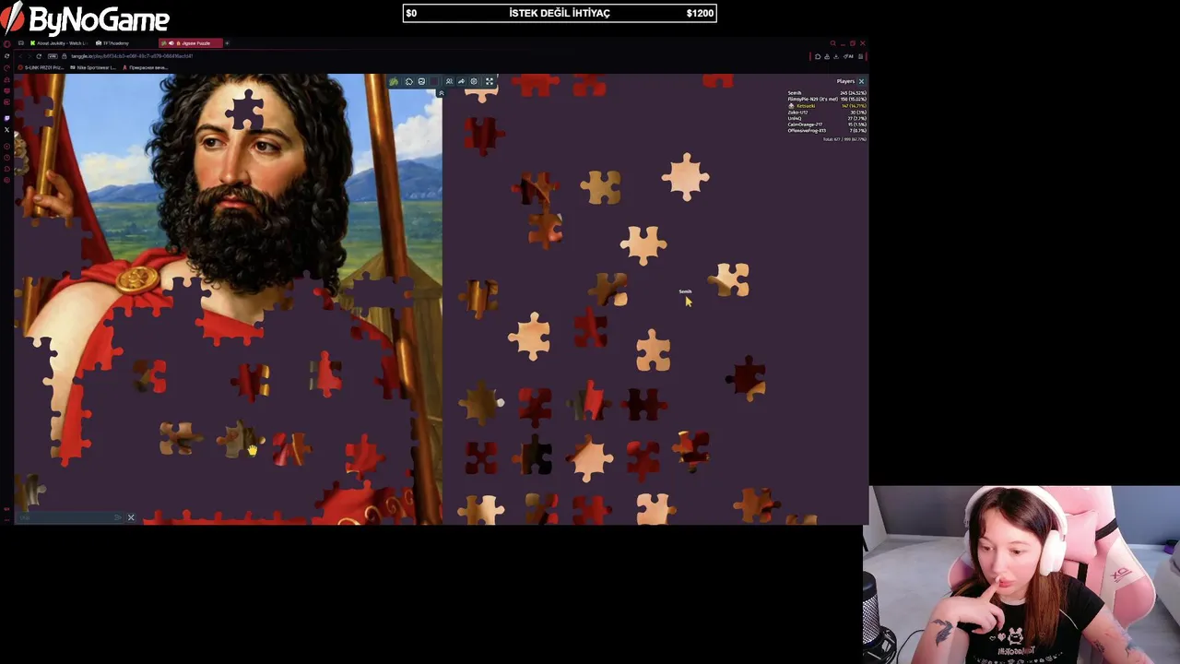Click the tanggle.io address bar
Viewport: 1180px width, 664px height.
(132, 56)
